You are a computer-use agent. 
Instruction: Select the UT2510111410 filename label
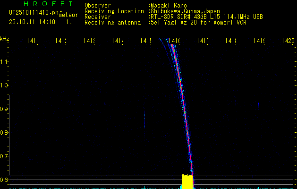33,12
